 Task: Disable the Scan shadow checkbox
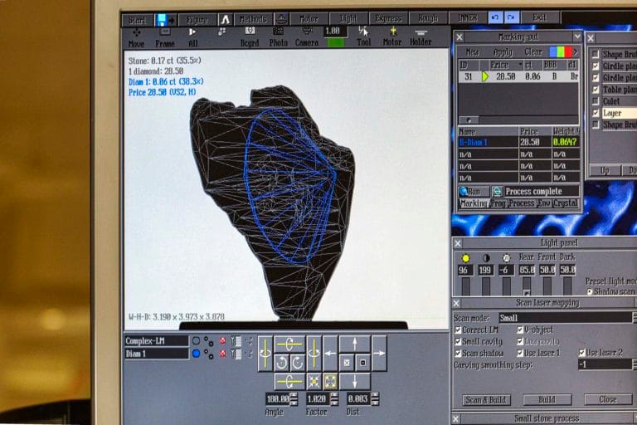(459, 353)
